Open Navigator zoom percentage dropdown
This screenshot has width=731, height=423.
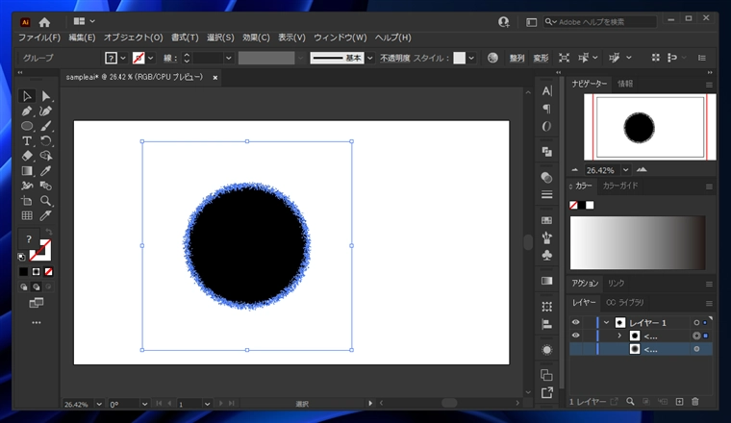coord(625,170)
